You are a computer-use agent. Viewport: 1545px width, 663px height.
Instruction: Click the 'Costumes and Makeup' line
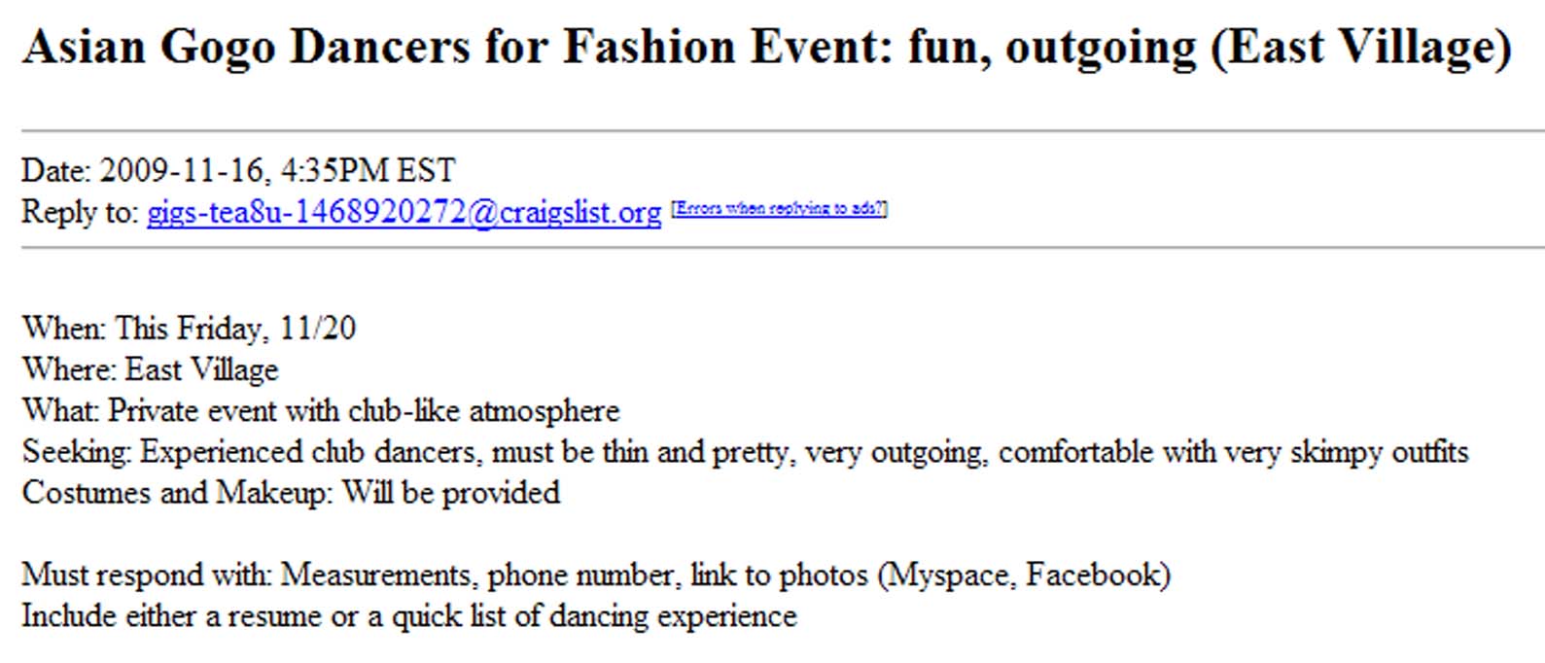coord(290,493)
